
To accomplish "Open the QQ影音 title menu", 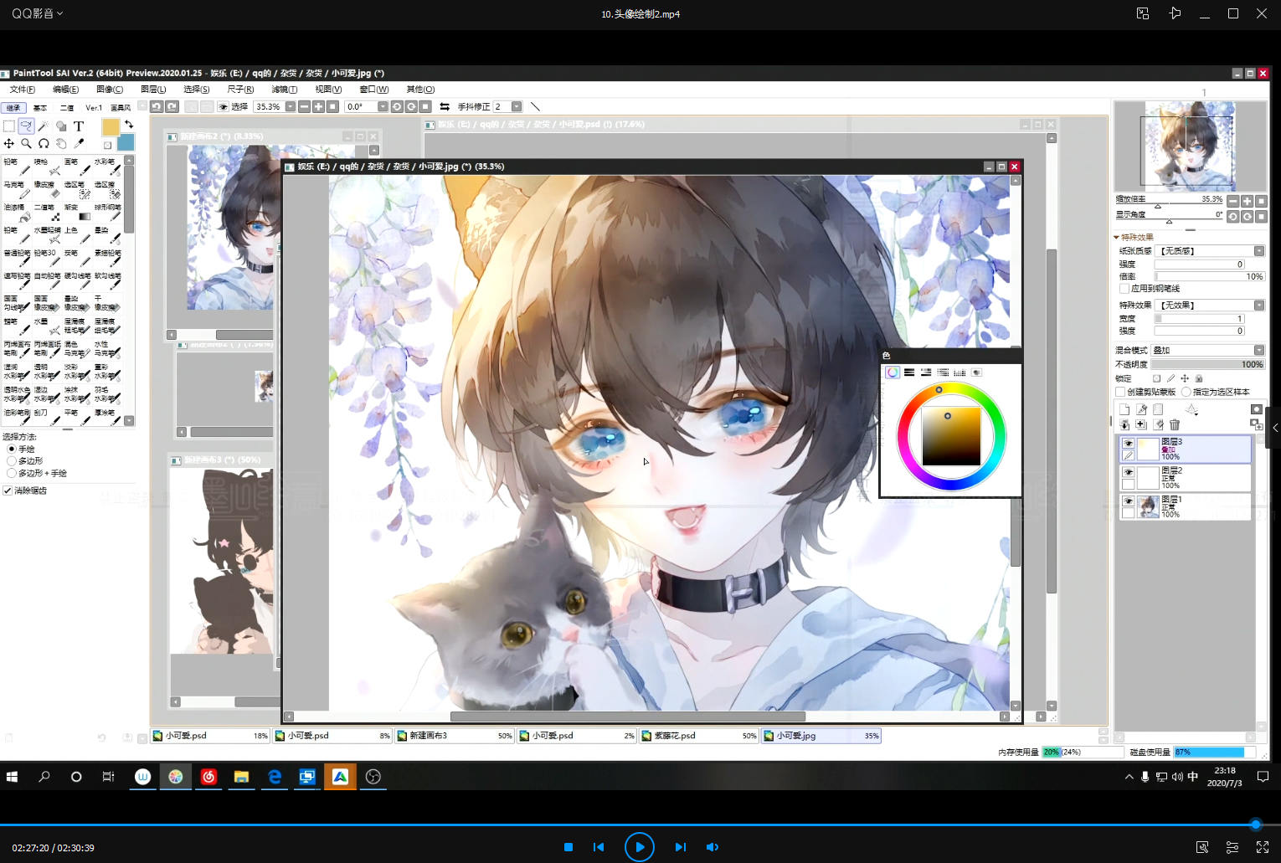I will tap(37, 13).
